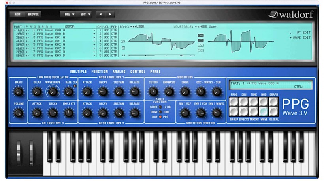
Task: Open the WAVETABLE selection dropdown
Action: (196, 26)
